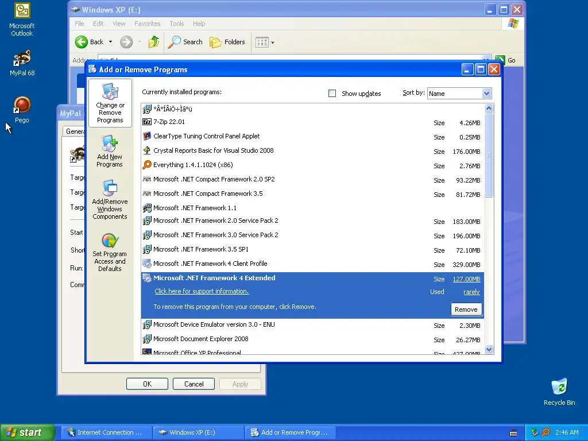Open Set Program Access and Defaults
Image resolution: width=588 pixels, height=441 pixels.
(x=110, y=252)
